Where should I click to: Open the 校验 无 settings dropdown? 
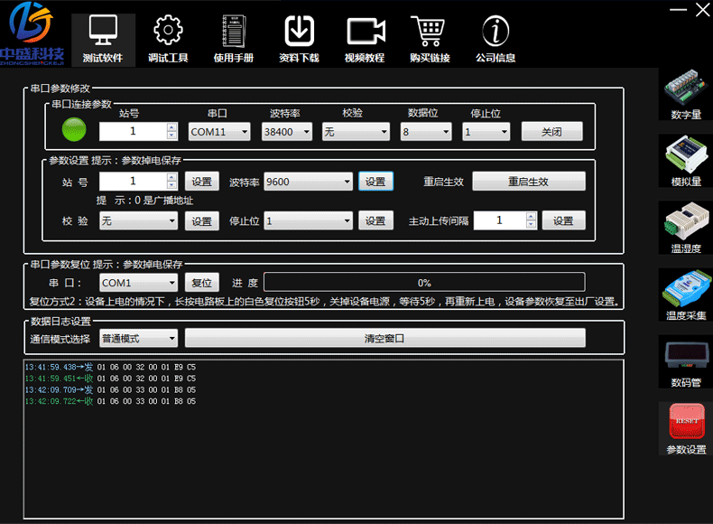(139, 221)
